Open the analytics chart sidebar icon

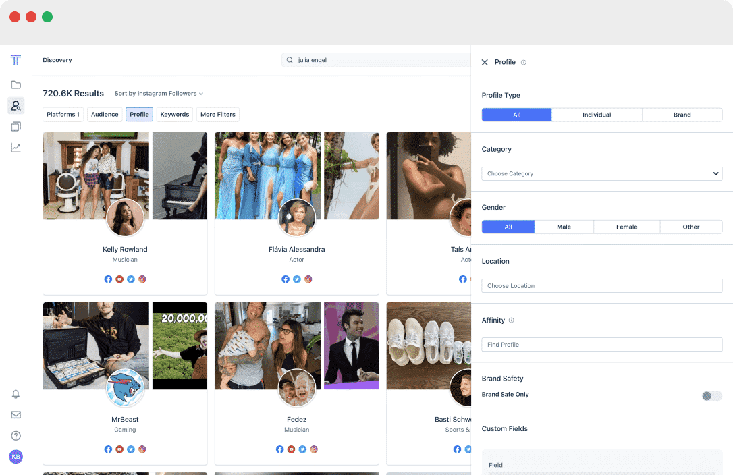(16, 148)
